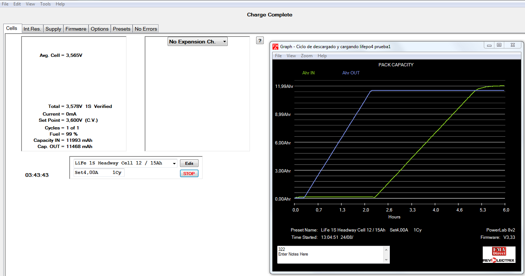This screenshot has height=276, width=525.
Task: Click the FMA Direct logo
Action: tap(499, 252)
